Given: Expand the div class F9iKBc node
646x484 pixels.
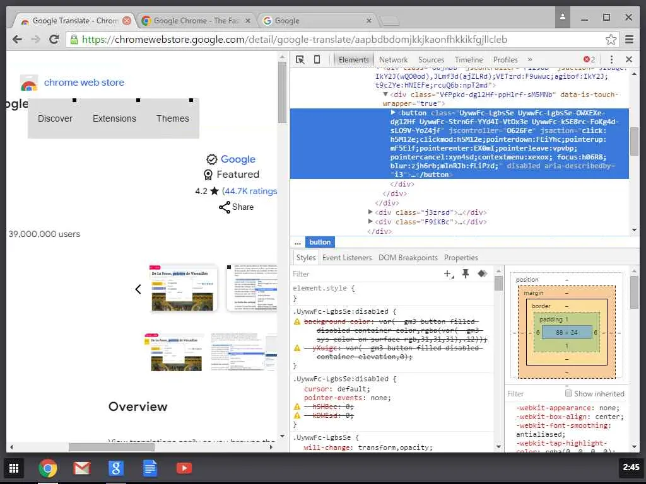Looking at the screenshot, I should 370,221.
